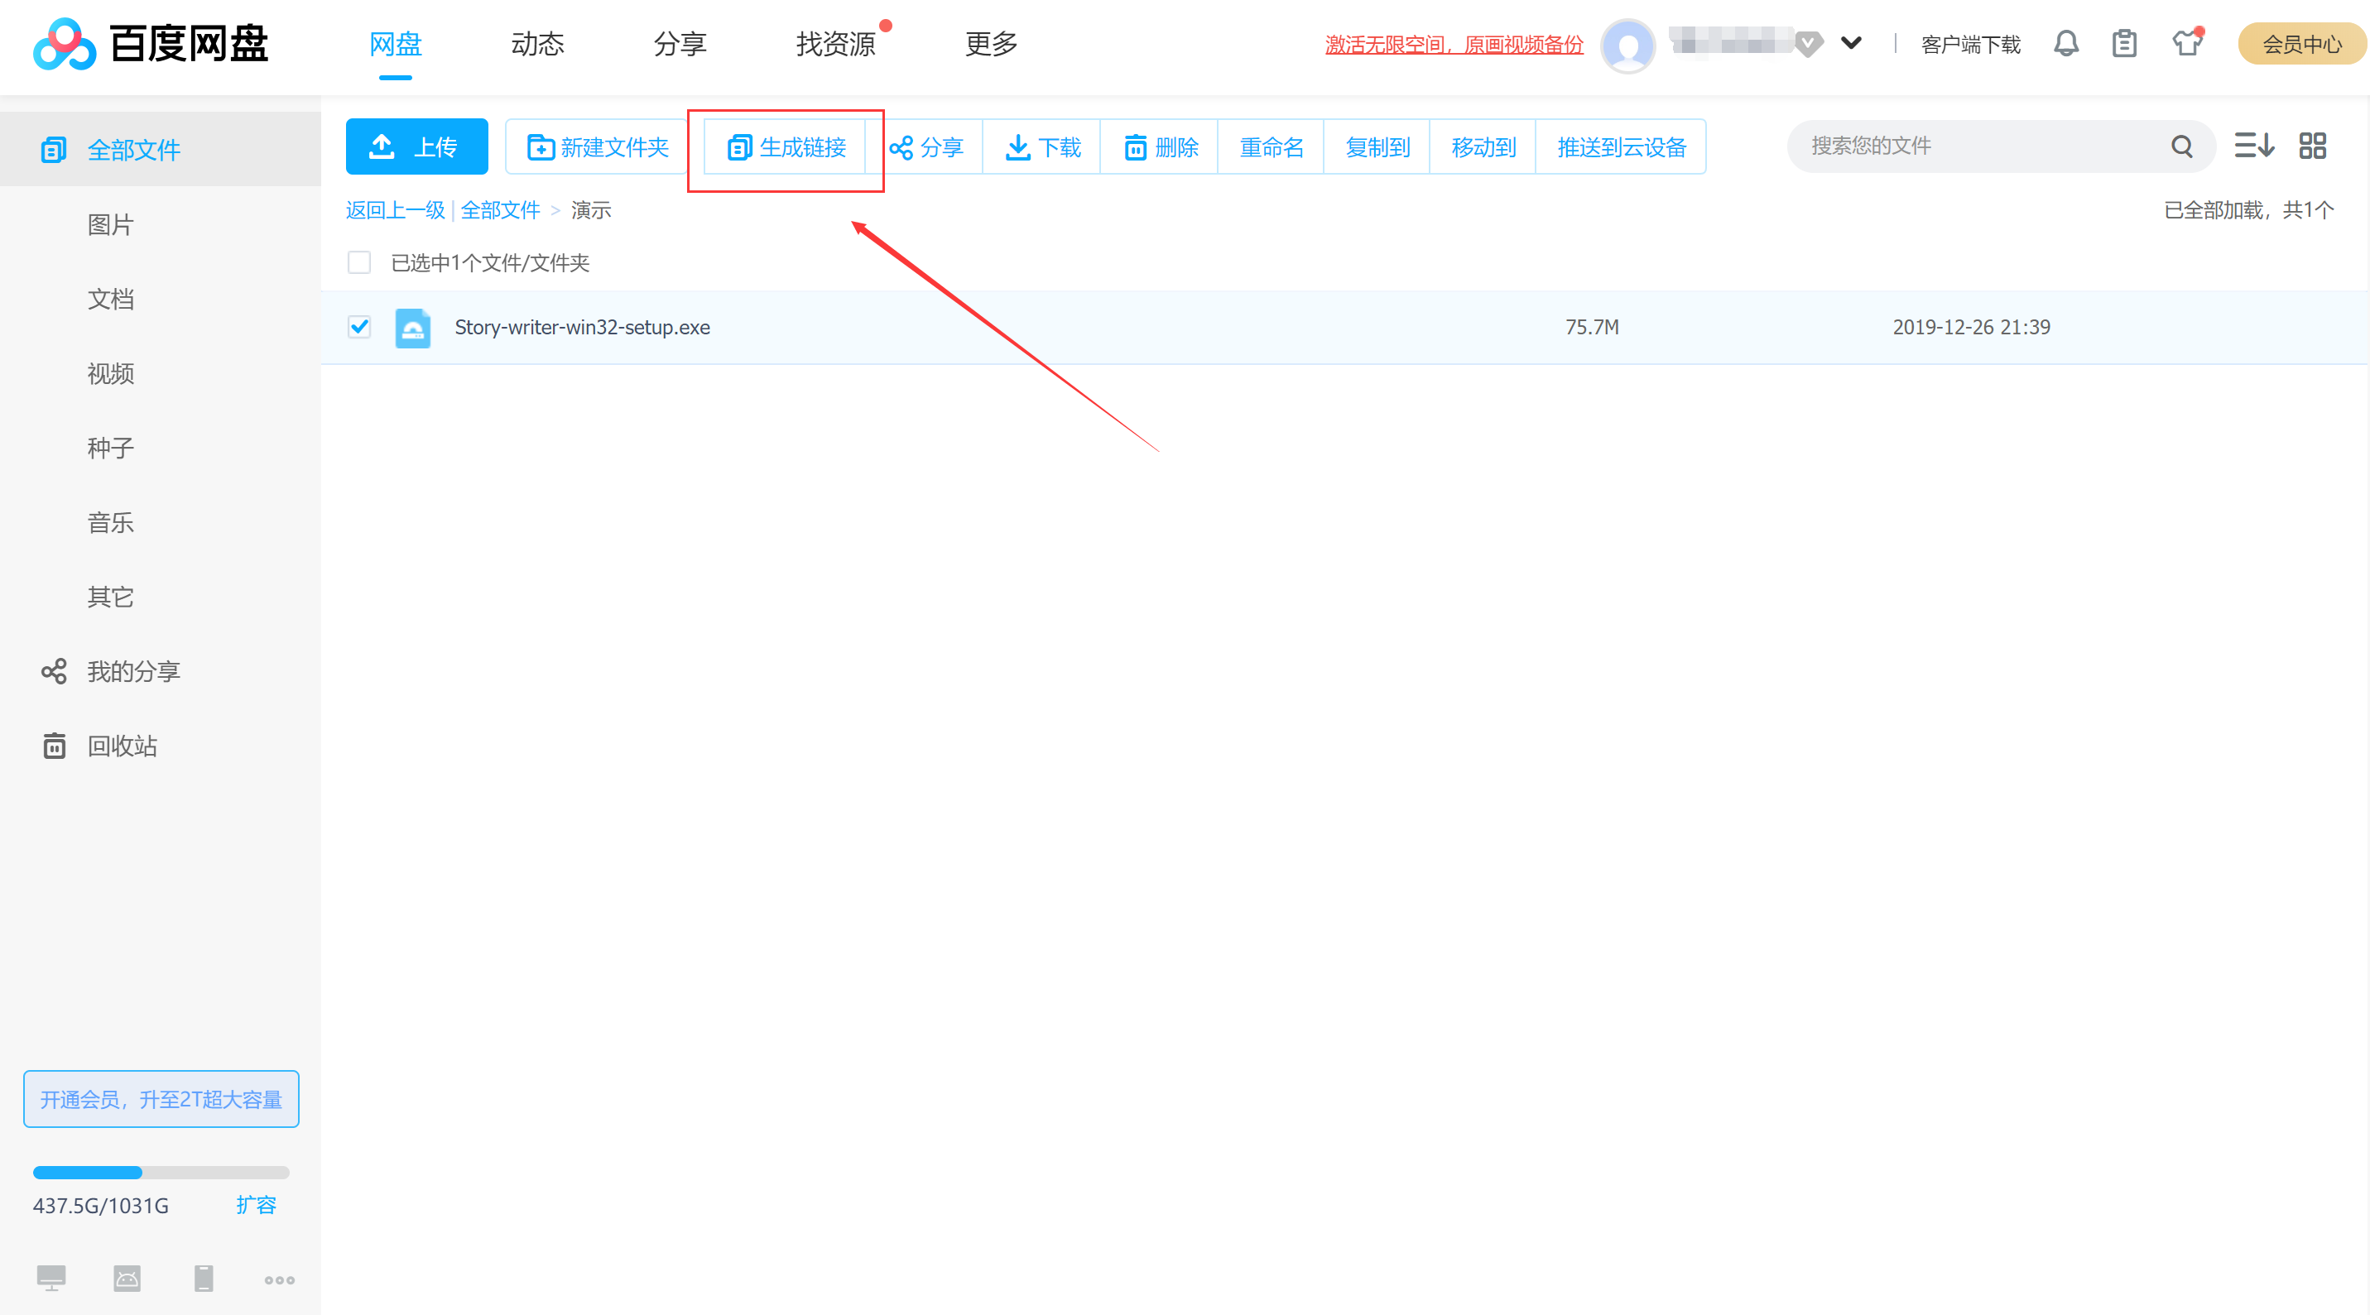Open the clipboard task list icon

click(x=2123, y=43)
